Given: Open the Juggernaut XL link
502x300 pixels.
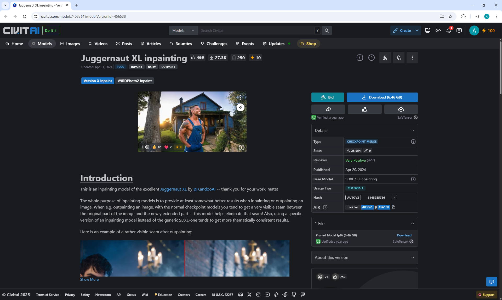Looking at the screenshot, I should (x=173, y=189).
